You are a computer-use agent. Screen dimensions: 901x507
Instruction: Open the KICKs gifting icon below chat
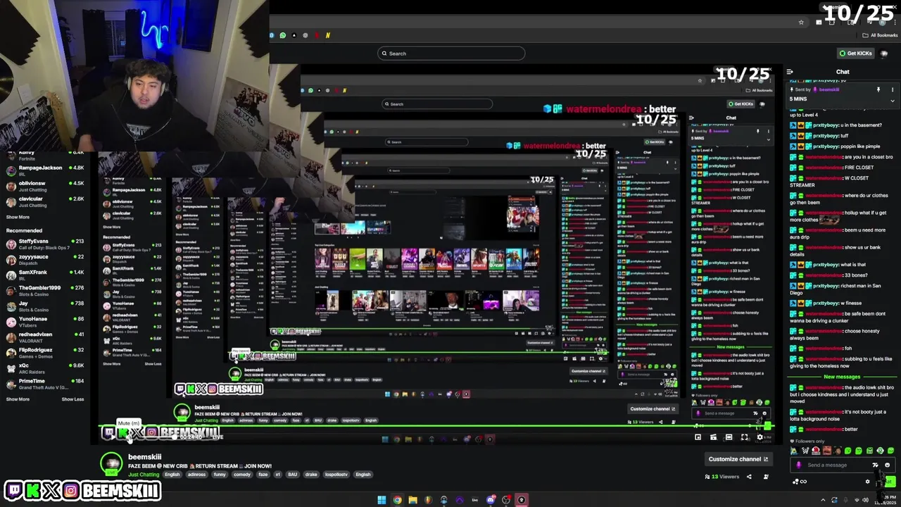[800, 482]
